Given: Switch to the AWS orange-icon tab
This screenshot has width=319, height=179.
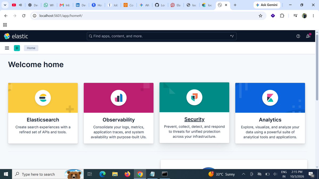Looking at the screenshot, I should pos(128,5).
